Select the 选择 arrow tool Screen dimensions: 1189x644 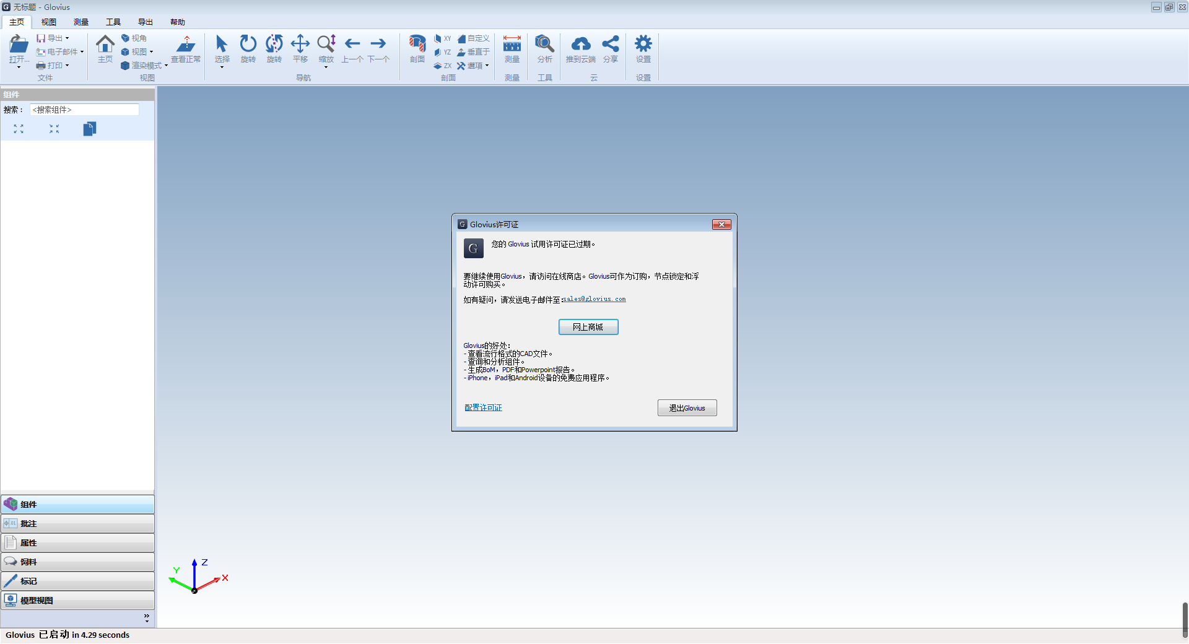tap(222, 44)
